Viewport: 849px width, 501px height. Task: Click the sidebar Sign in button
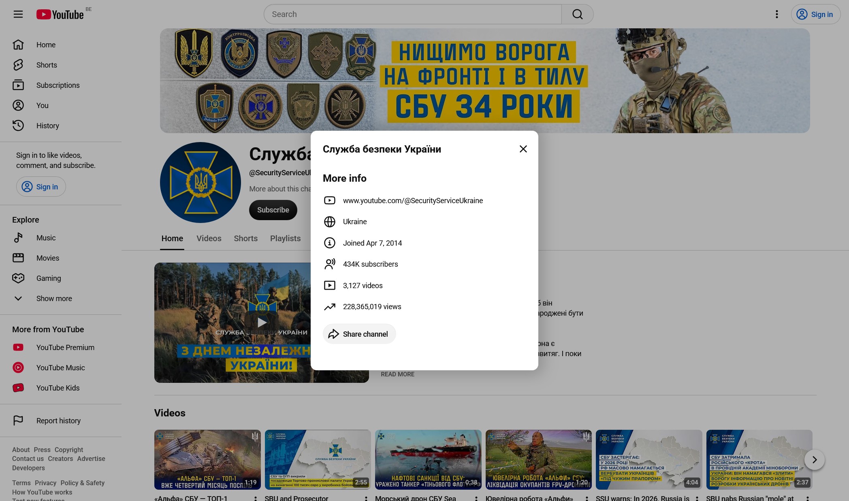pyautogui.click(x=41, y=187)
